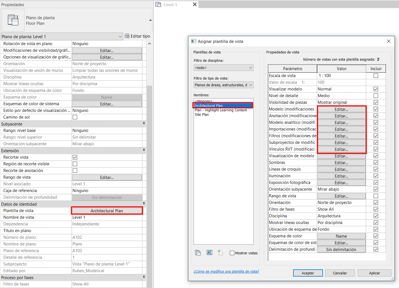Select Architectural Plan in the Nombres list
Screen dimensions: 399x288
point(223,105)
